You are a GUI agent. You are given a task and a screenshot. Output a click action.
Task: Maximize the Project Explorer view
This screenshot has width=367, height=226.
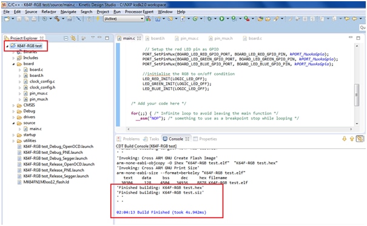point(107,38)
